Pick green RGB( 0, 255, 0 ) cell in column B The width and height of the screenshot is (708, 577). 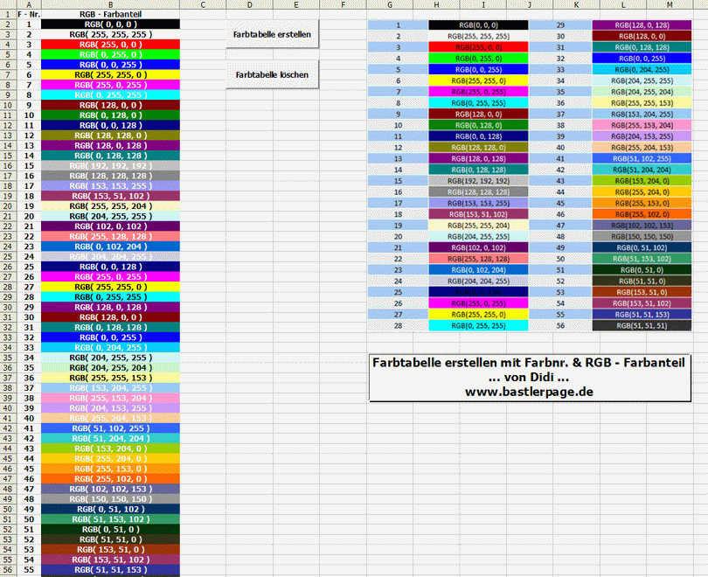[x=111, y=54]
